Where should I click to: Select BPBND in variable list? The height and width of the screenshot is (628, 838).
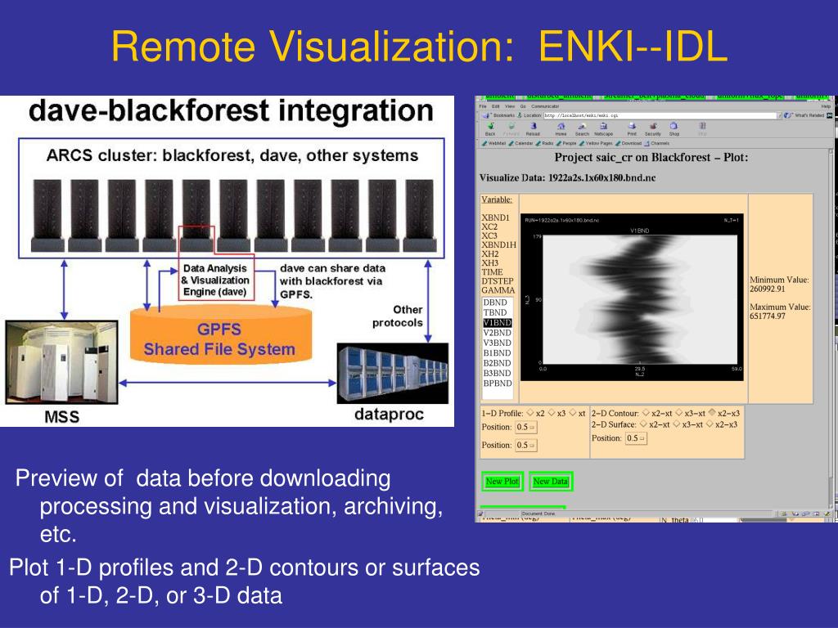click(498, 384)
